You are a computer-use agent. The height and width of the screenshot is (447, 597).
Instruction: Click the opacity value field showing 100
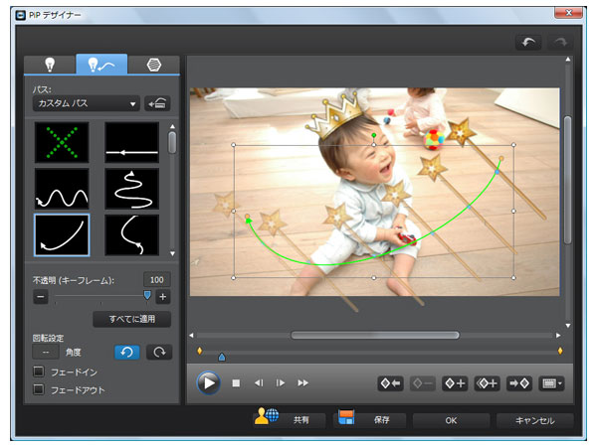click(x=157, y=280)
